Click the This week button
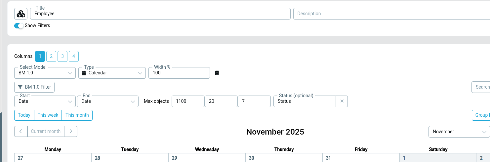The image size is (490, 162). pyautogui.click(x=48, y=115)
